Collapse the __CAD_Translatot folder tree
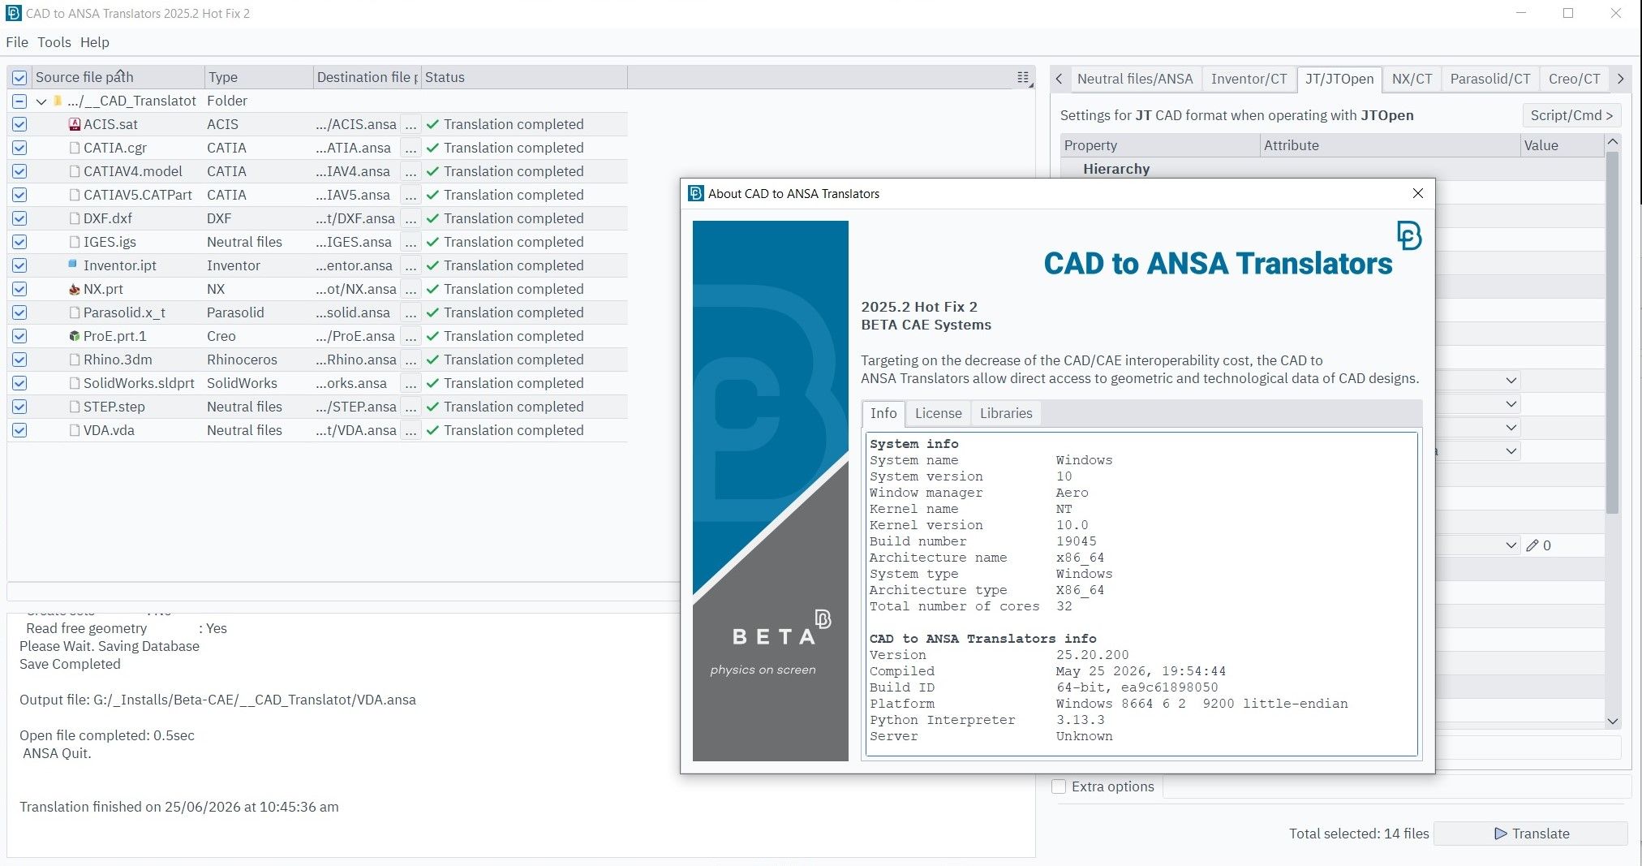1642x866 pixels. 41,101
